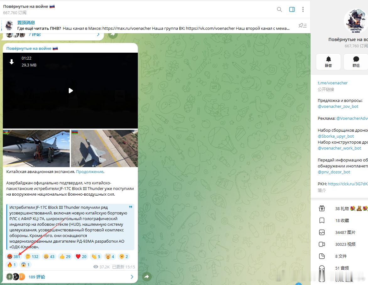This screenshot has width=368, height=285.
Task: Toggle the fire reaction with 1
Action: point(12,265)
